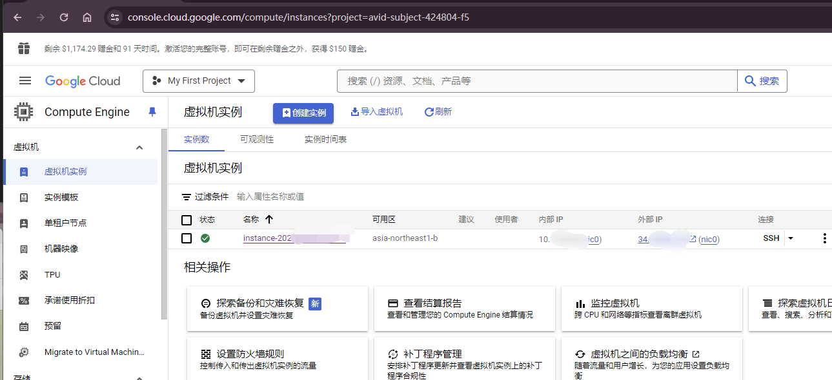Collapse the 虚拟机 sidebar section
The width and height of the screenshot is (832, 380).
point(139,147)
